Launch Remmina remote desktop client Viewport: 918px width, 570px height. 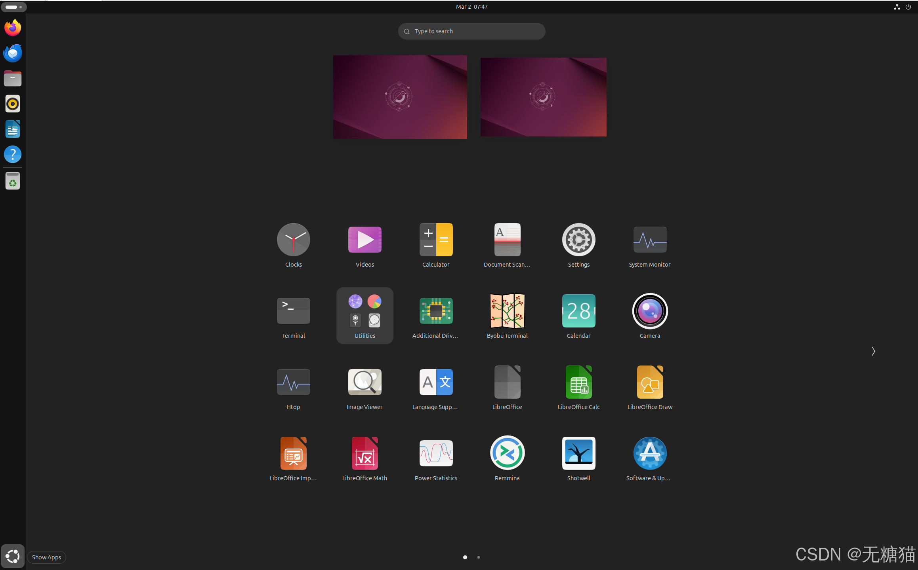tap(507, 453)
